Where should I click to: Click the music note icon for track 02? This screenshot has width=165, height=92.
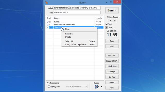[48, 25]
